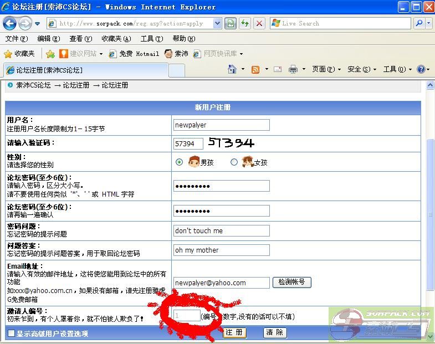Viewport: 435px width, 344px height.
Task: Open the Home page icon
Action: [x=233, y=69]
